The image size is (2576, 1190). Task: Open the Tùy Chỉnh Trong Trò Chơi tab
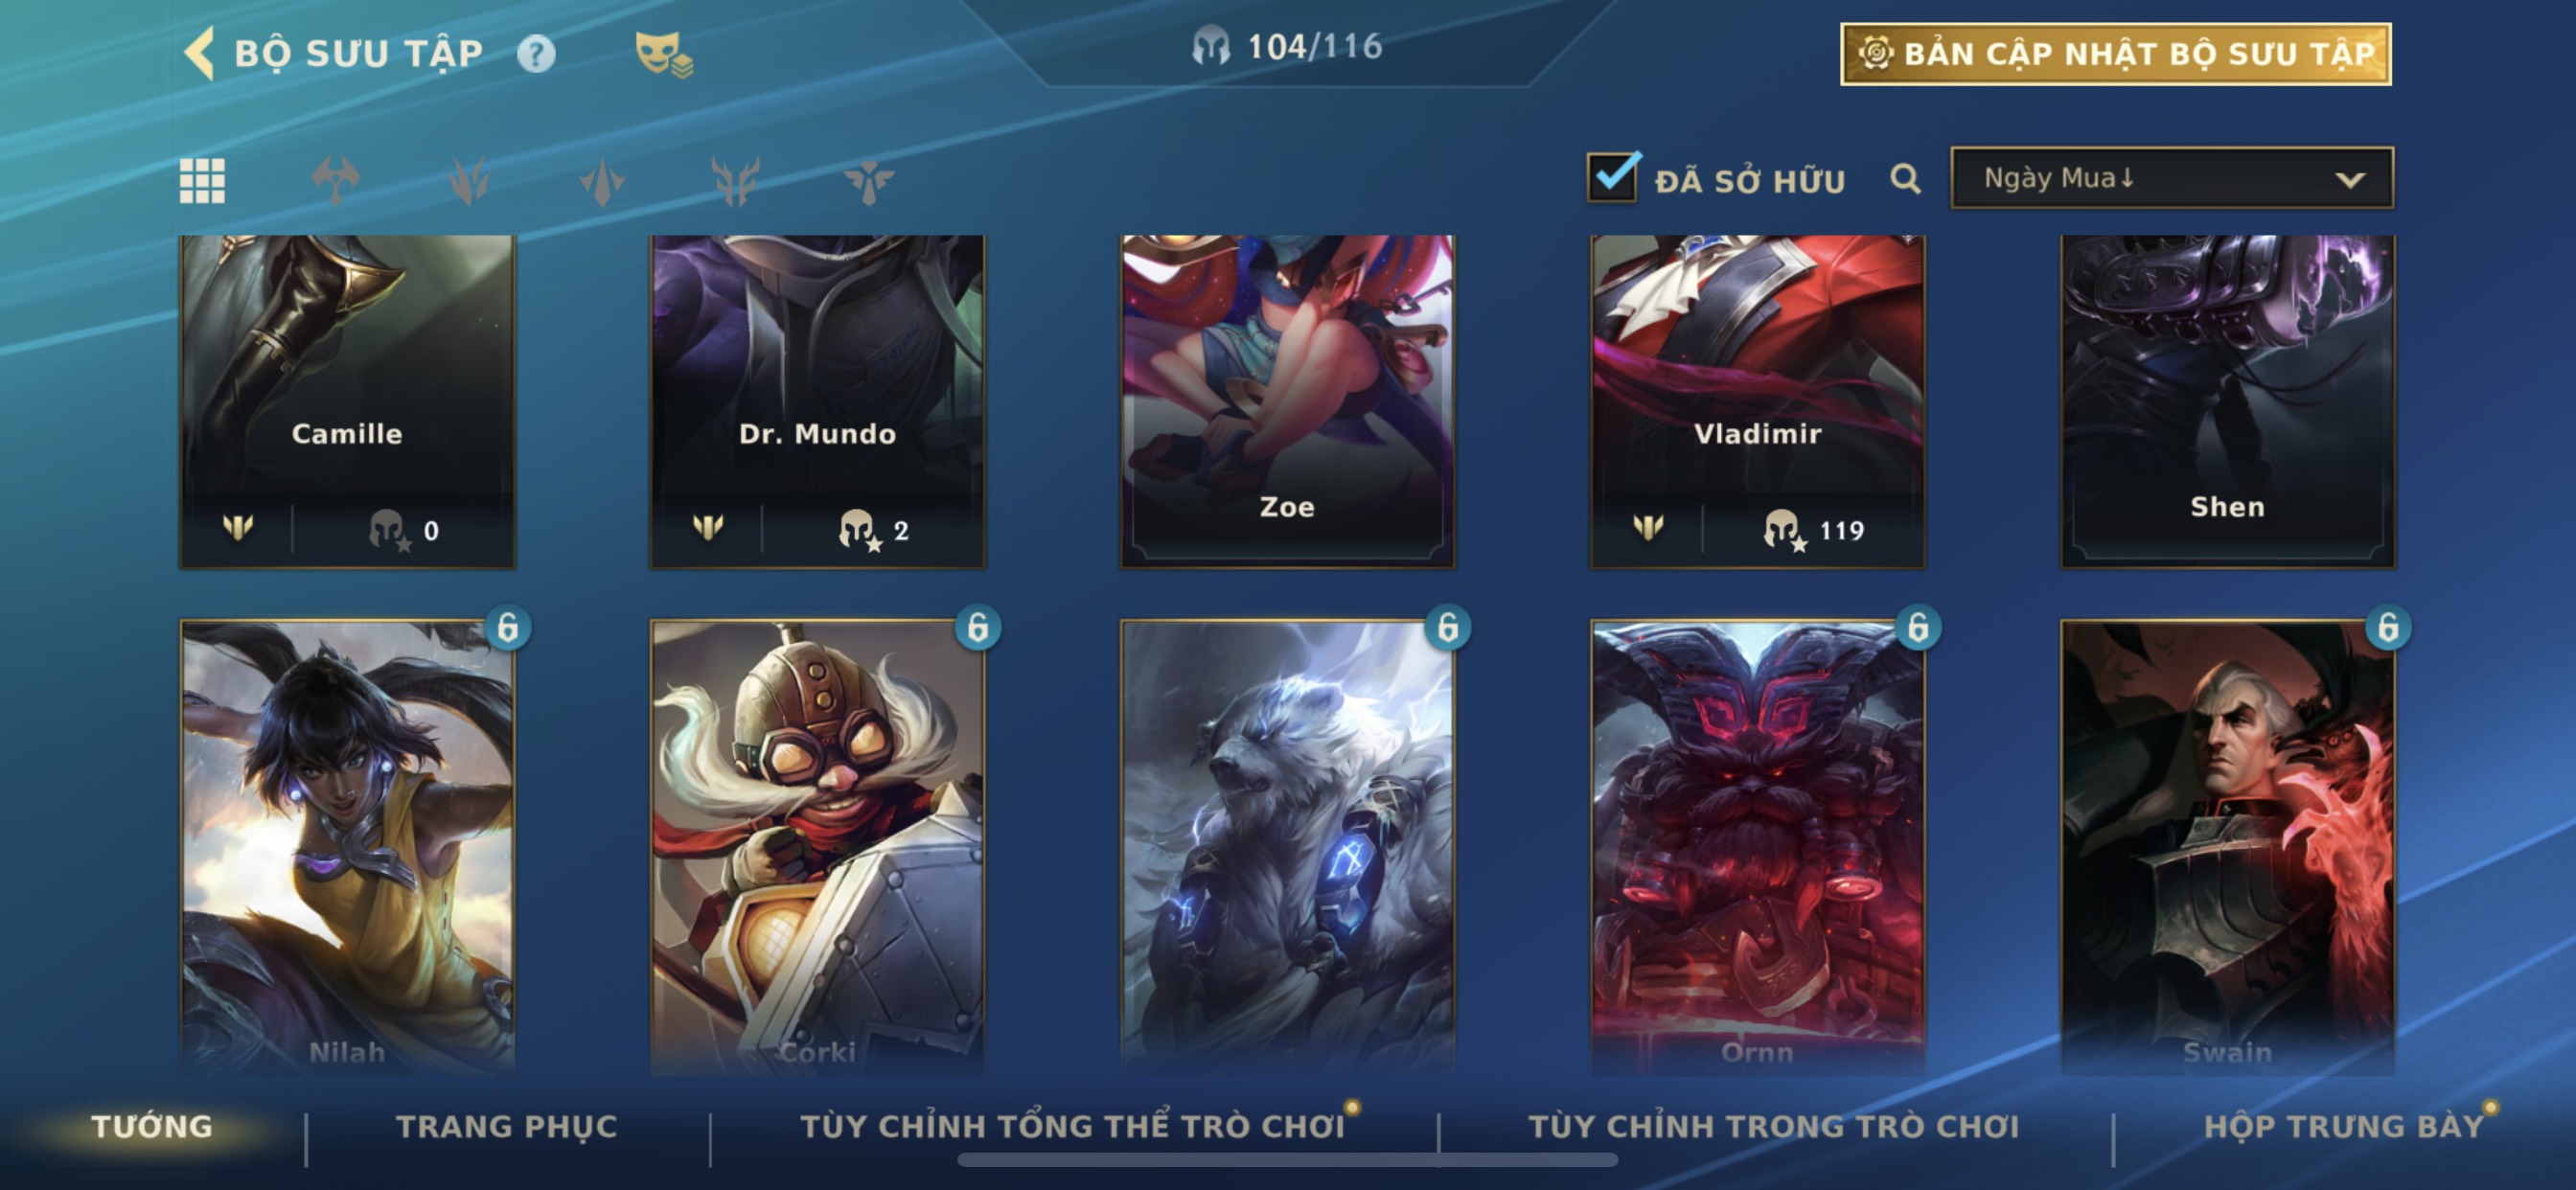(x=1774, y=1126)
